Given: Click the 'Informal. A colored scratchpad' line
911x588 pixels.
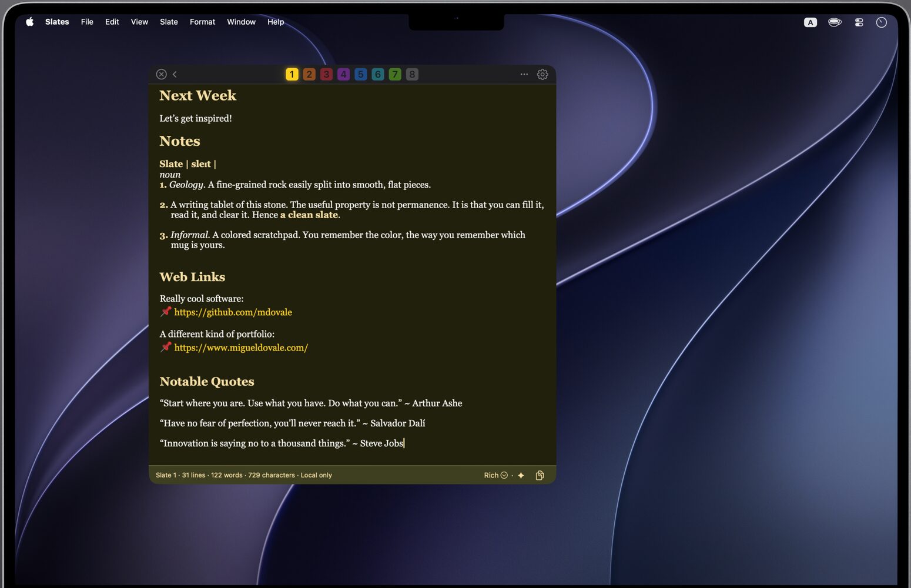Looking at the screenshot, I should pos(342,240).
